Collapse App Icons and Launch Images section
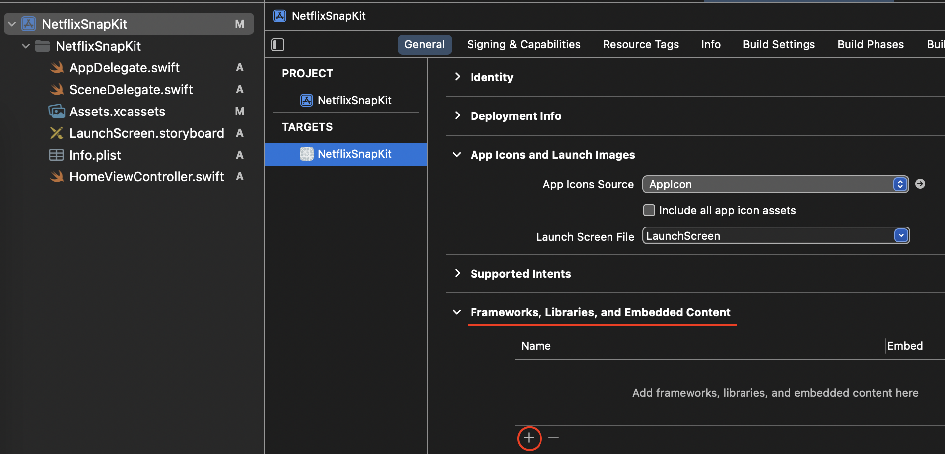 pos(457,155)
